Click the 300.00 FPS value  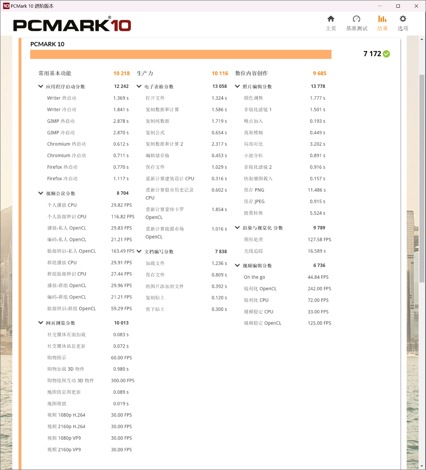tap(123, 380)
